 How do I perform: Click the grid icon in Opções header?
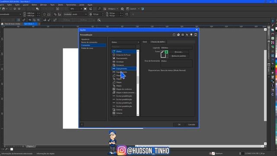coord(183,35)
